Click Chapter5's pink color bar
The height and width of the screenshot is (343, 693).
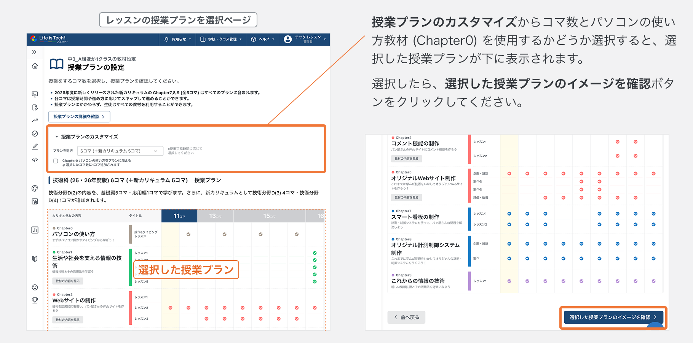[x=469, y=185]
